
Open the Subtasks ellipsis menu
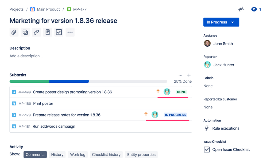click(180, 75)
